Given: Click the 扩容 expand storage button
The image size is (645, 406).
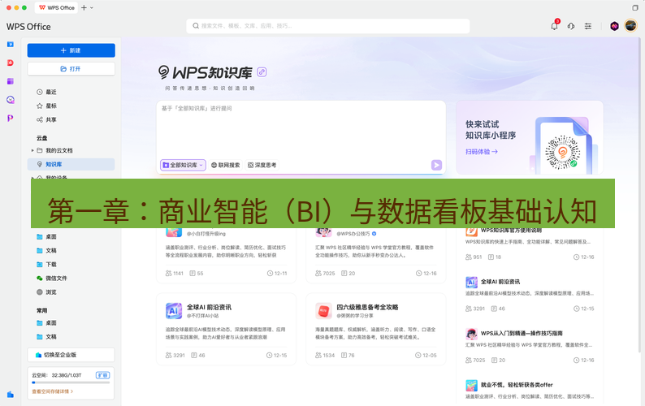Looking at the screenshot, I should 102,375.
